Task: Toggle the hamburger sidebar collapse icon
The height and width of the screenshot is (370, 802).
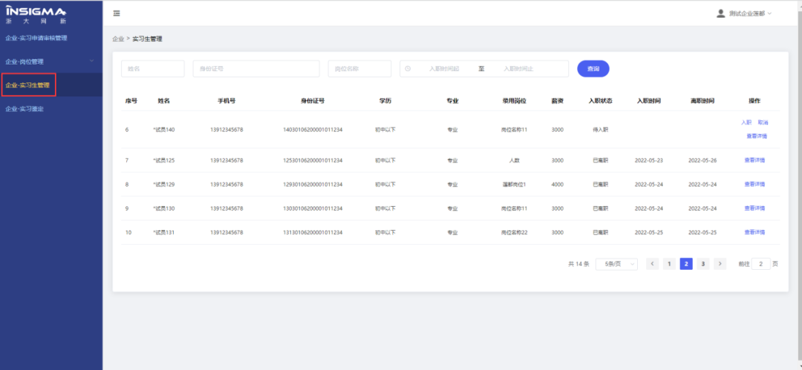Action: pos(117,13)
